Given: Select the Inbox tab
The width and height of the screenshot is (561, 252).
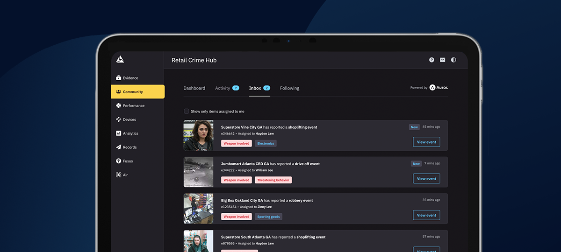Looking at the screenshot, I should pyautogui.click(x=255, y=88).
